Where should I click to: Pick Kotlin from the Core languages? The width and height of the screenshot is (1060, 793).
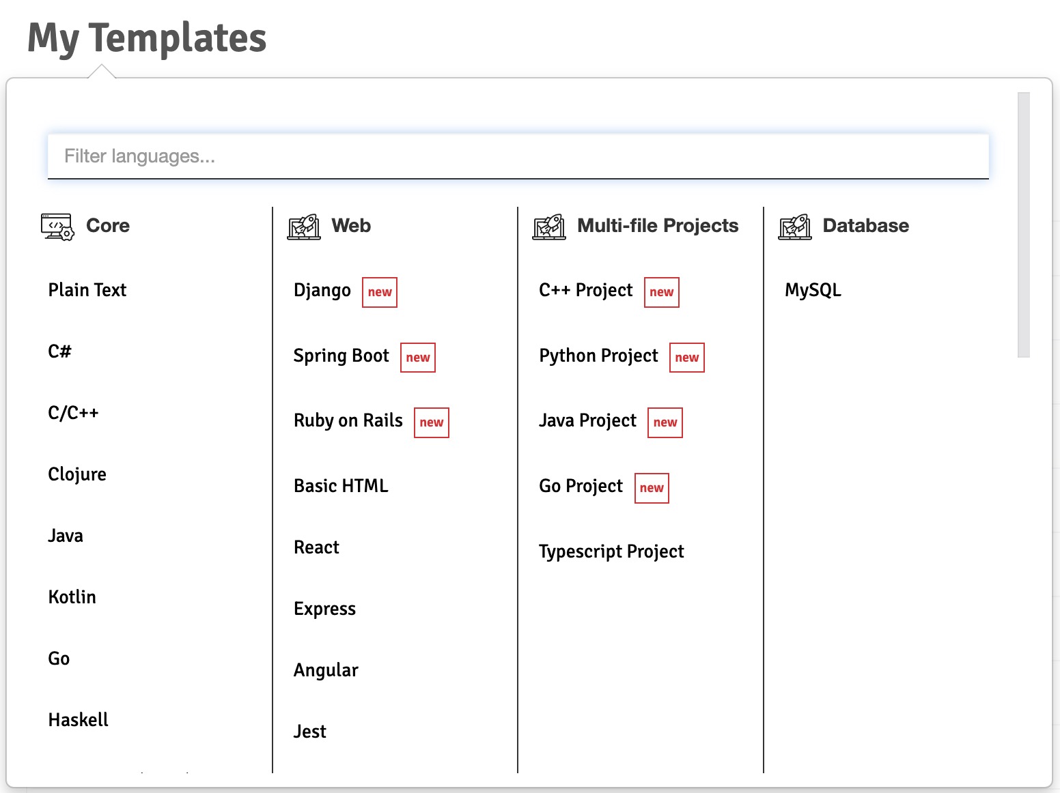coord(72,597)
